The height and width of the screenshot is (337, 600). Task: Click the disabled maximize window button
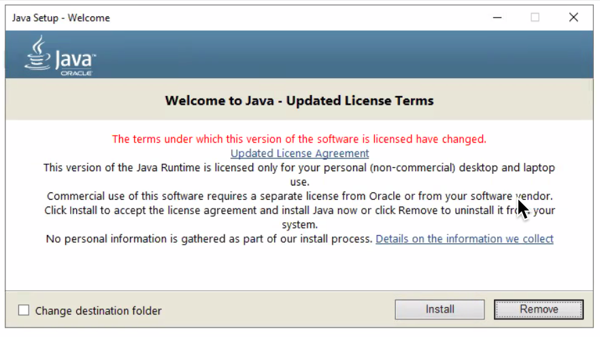[535, 18]
